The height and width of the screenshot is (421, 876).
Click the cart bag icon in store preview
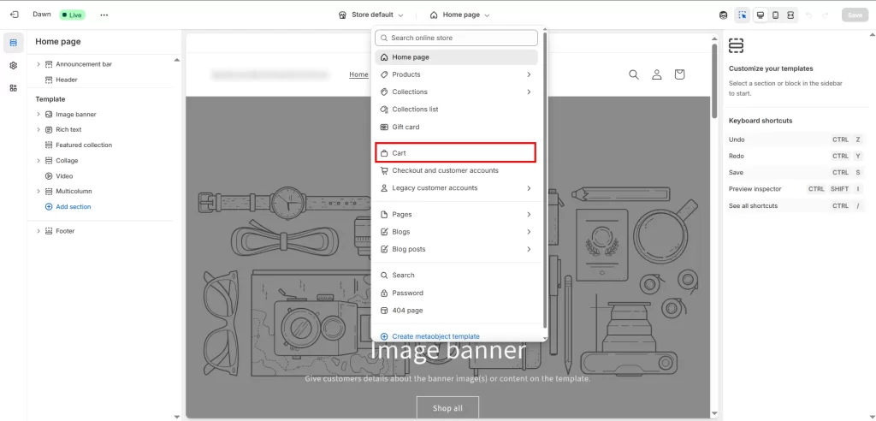[x=679, y=74]
